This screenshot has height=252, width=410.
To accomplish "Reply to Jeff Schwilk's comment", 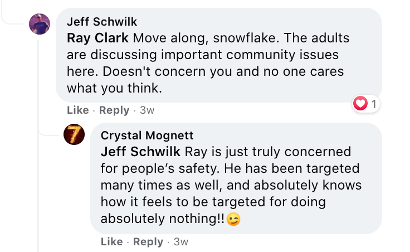I will coord(114,110).
